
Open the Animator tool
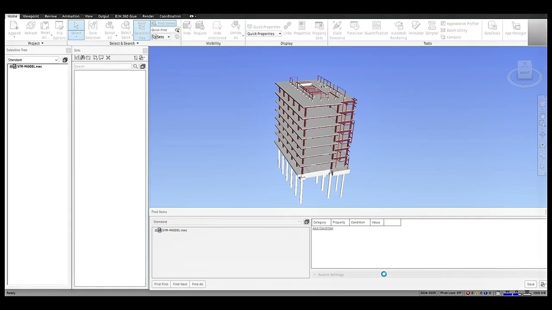pos(416,29)
